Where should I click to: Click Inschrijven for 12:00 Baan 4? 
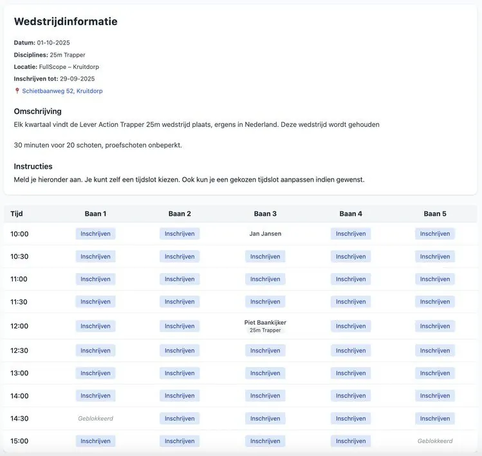coord(351,326)
